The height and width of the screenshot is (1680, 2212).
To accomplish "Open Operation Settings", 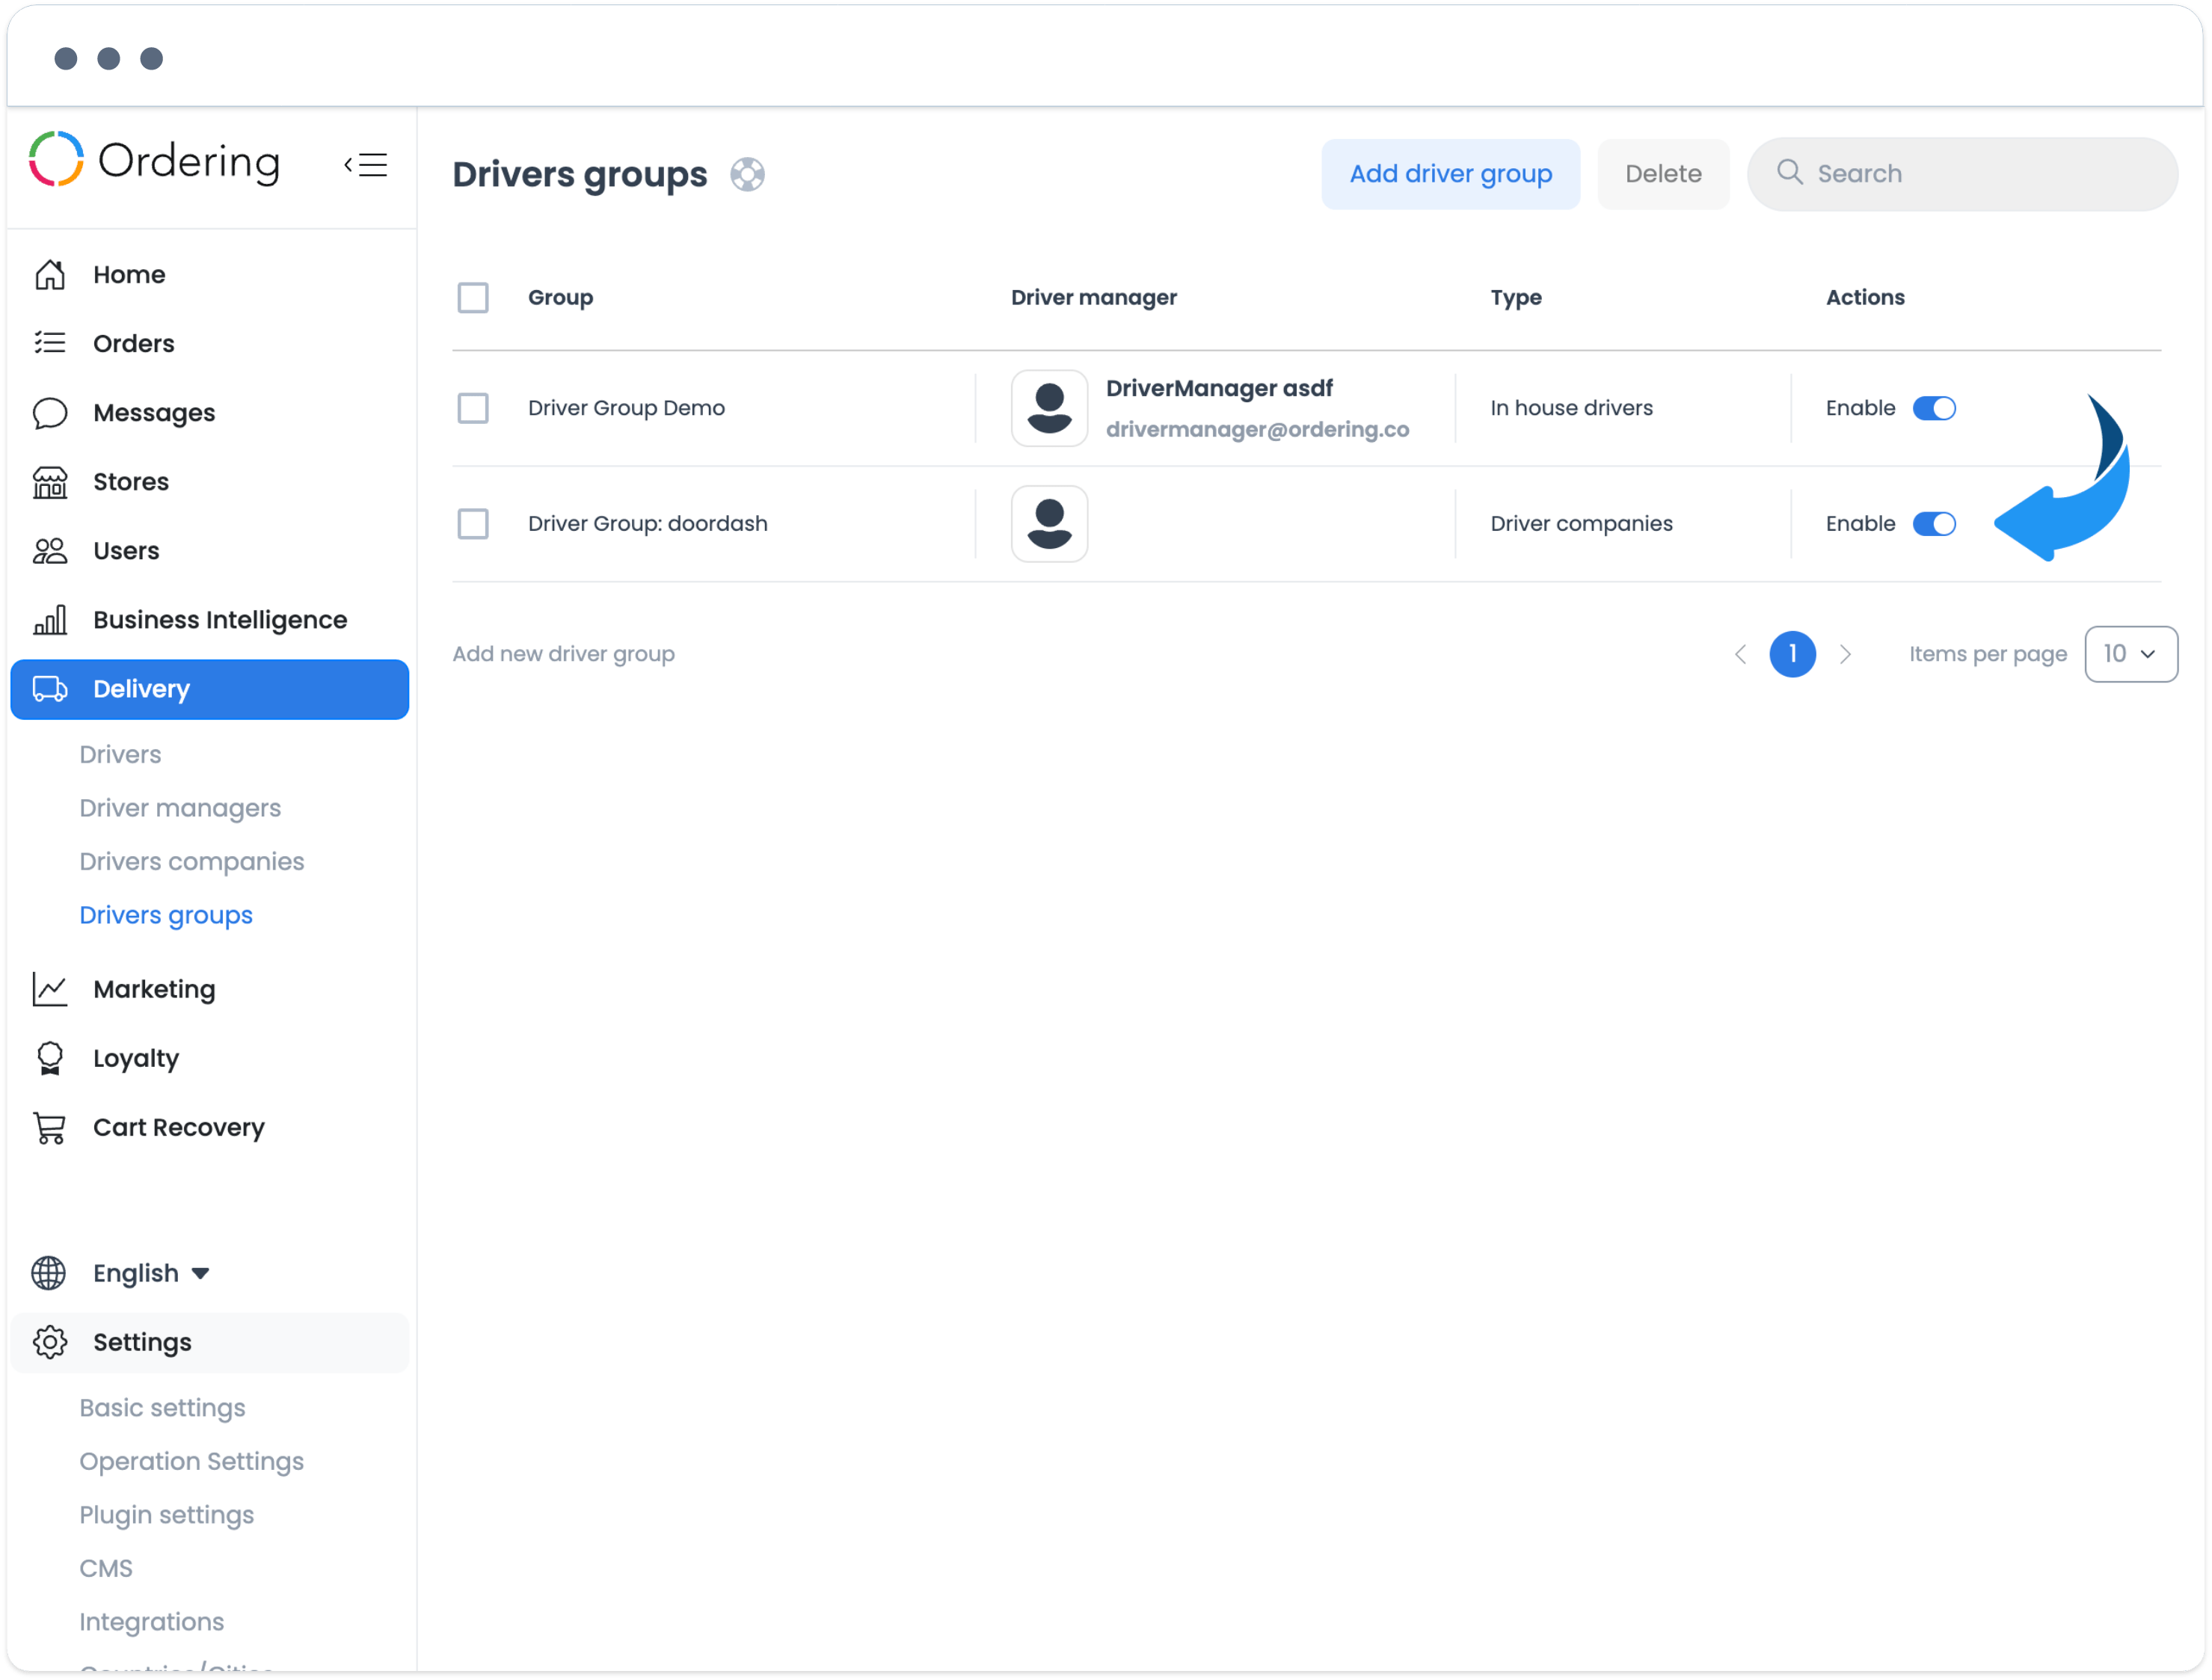I will pos(191,1461).
